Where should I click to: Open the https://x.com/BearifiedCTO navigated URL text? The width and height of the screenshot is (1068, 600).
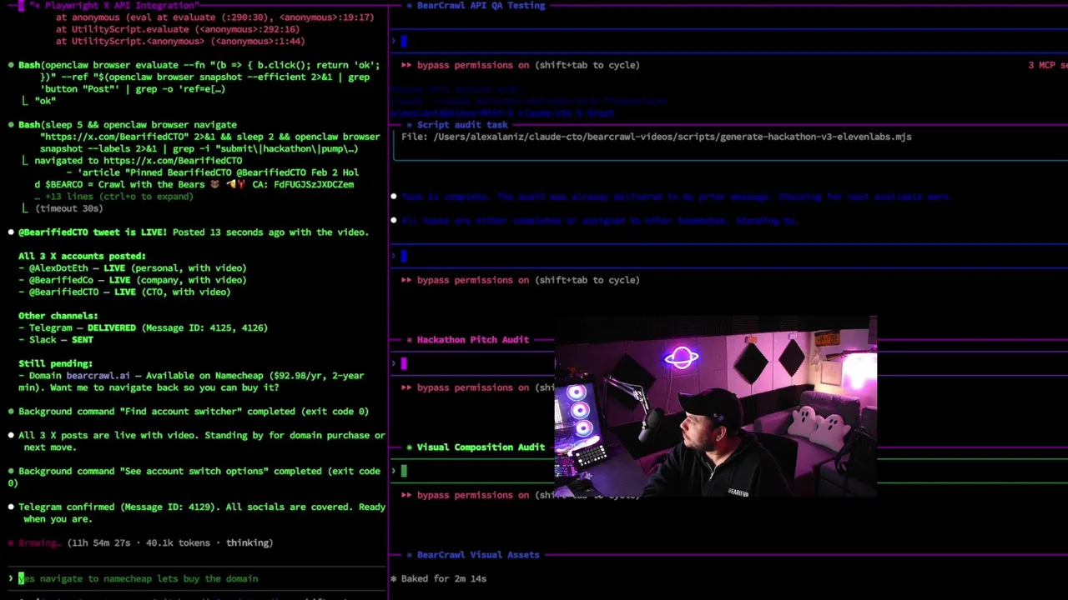pos(173,161)
